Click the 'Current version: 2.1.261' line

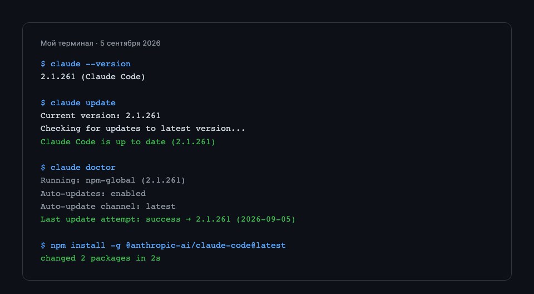click(x=101, y=116)
